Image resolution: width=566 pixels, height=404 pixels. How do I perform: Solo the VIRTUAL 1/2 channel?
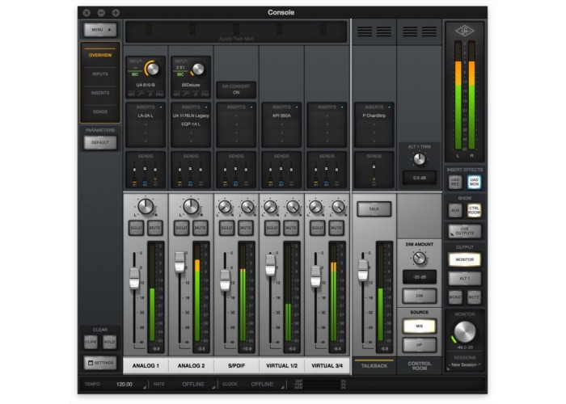point(272,228)
